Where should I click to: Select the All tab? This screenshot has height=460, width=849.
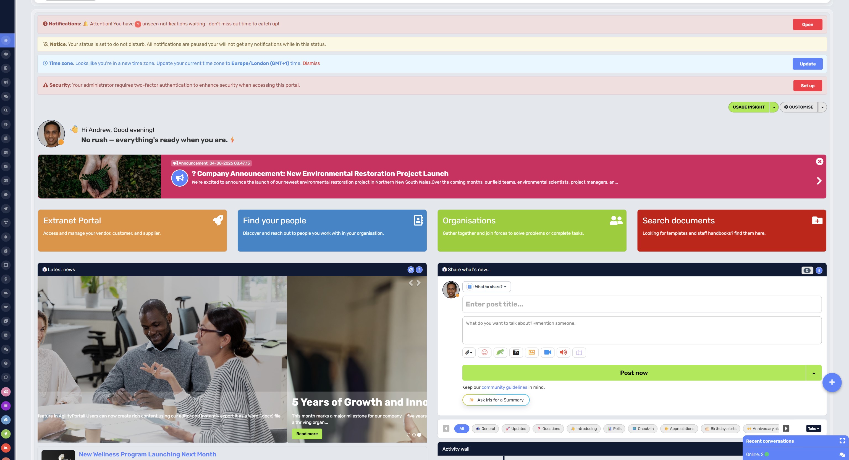[x=462, y=429]
